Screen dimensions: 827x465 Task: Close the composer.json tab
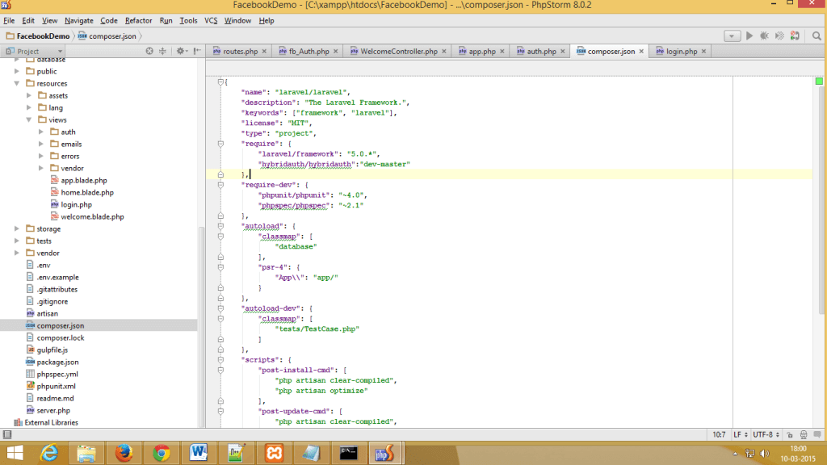pyautogui.click(x=641, y=51)
